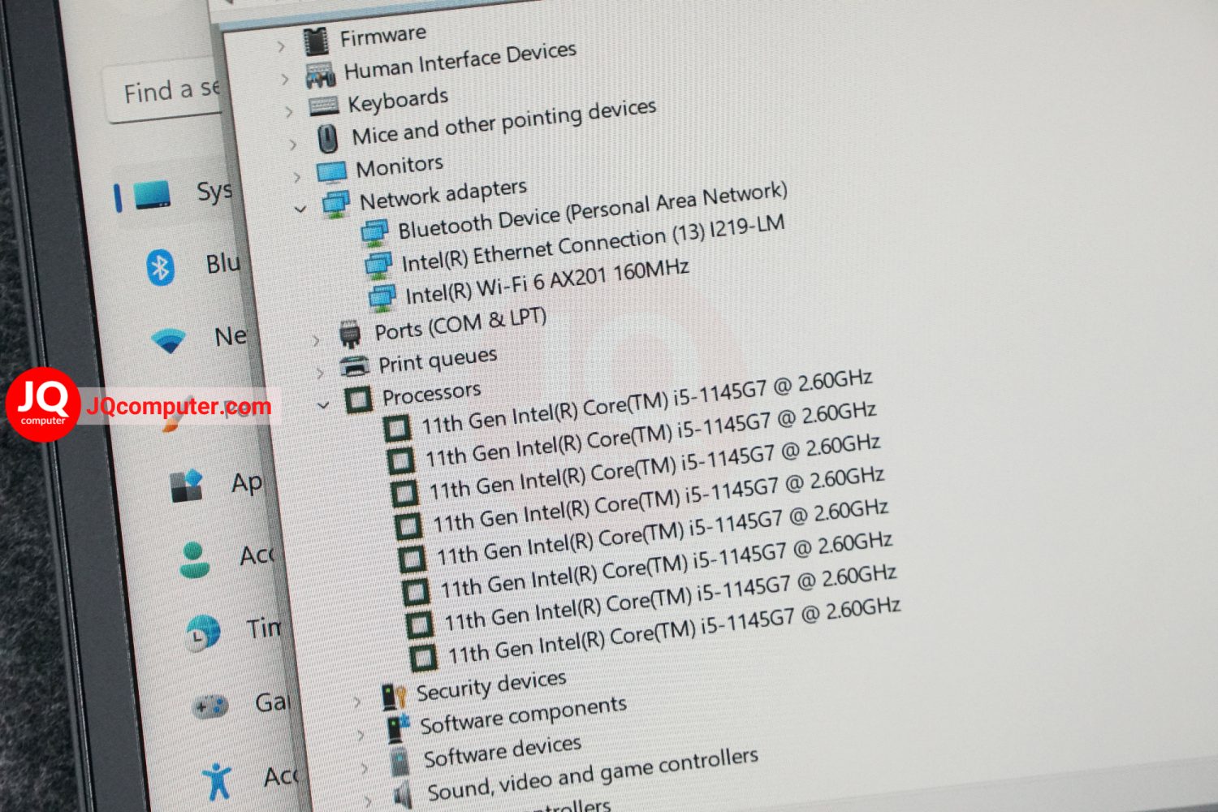Expand the Security devices node
This screenshot has height=812, width=1218.
[x=356, y=702]
